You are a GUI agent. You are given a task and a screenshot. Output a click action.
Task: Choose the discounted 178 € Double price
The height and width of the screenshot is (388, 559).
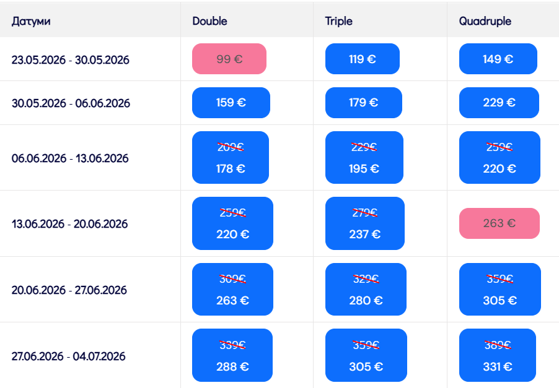(230, 158)
